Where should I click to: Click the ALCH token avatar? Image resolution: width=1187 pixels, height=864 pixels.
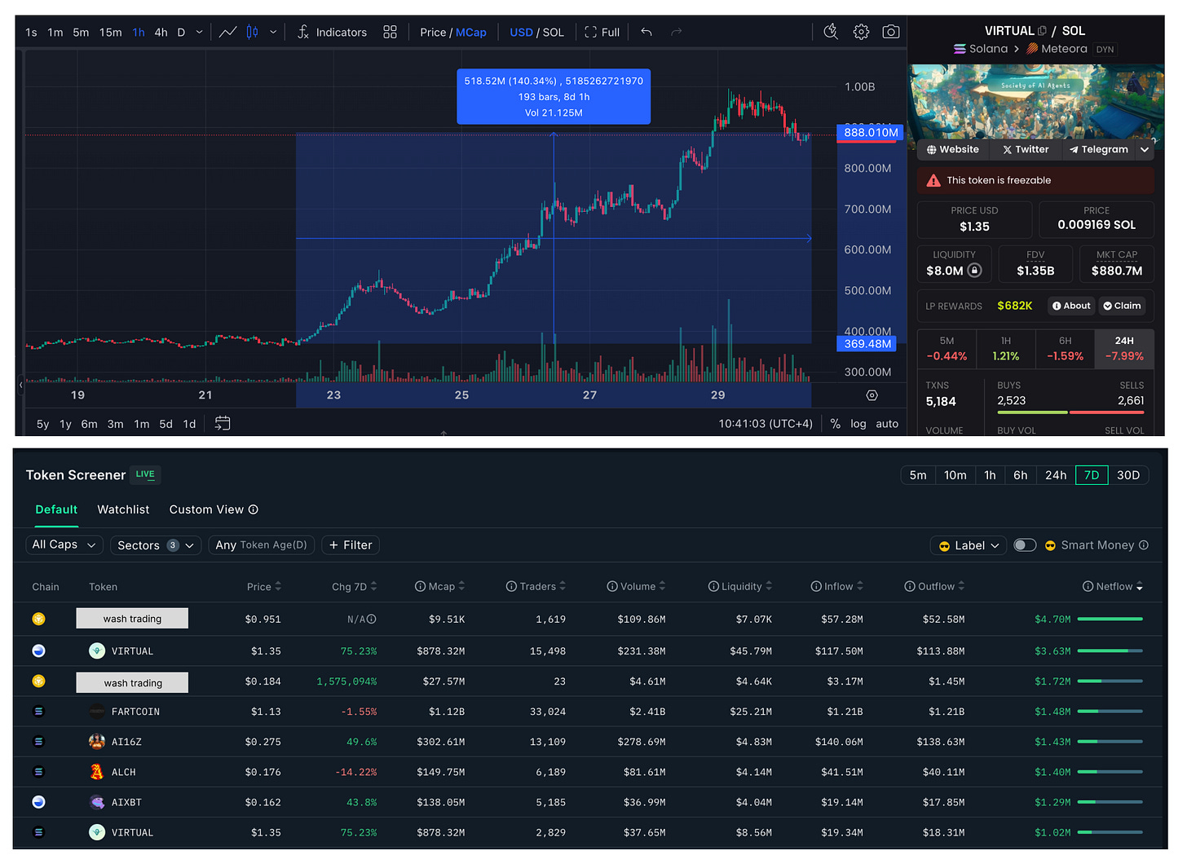[97, 772]
